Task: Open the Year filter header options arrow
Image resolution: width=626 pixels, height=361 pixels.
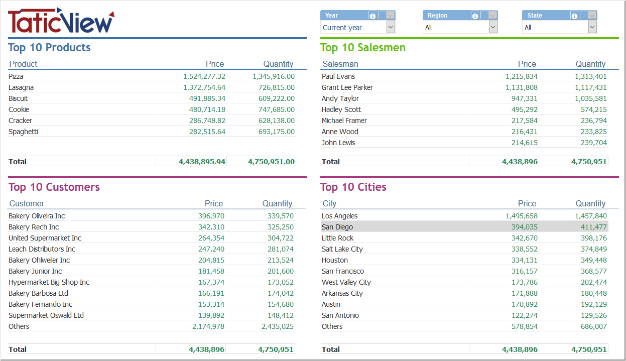Action: point(390,16)
